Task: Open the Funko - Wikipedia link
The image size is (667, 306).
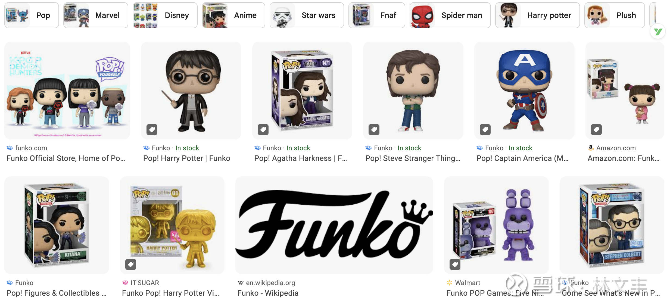Action: [268, 293]
